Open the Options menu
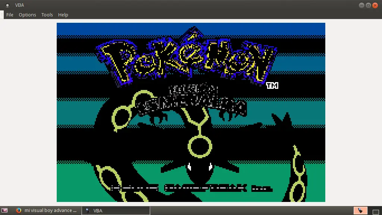This screenshot has height=215, width=382. 27,15
